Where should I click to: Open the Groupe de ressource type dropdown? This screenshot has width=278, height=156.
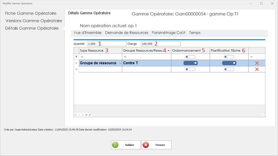coord(120,63)
